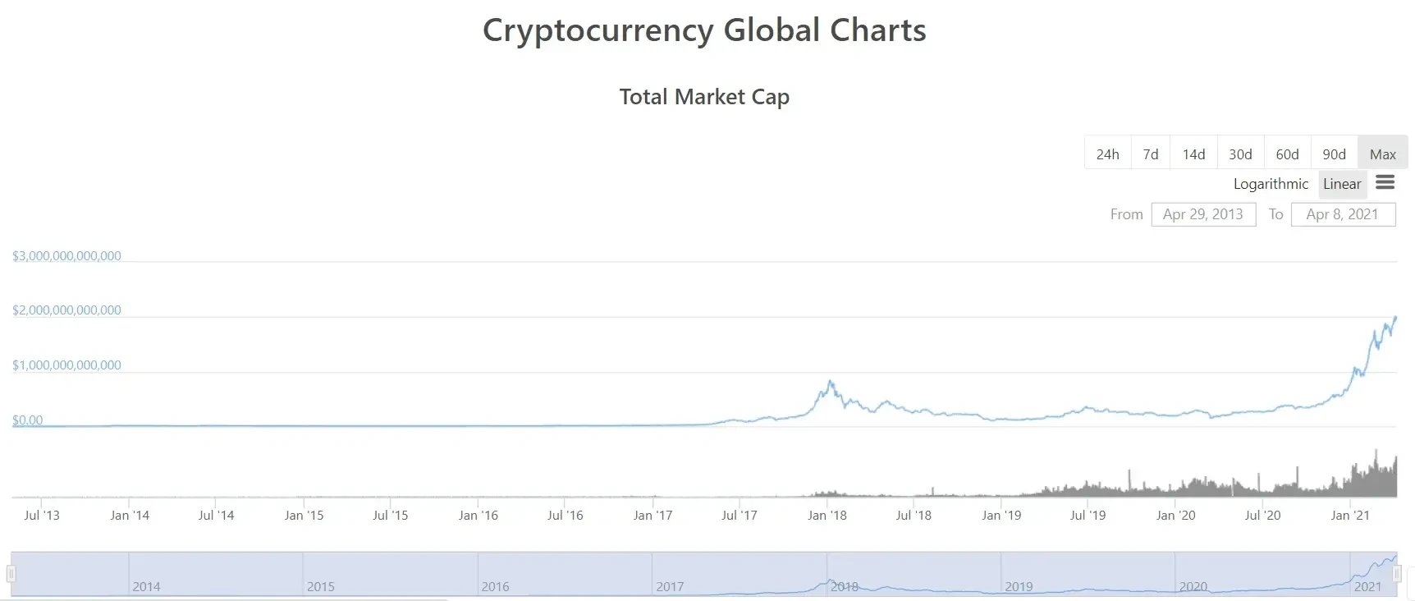Select the Max time range

point(1382,154)
